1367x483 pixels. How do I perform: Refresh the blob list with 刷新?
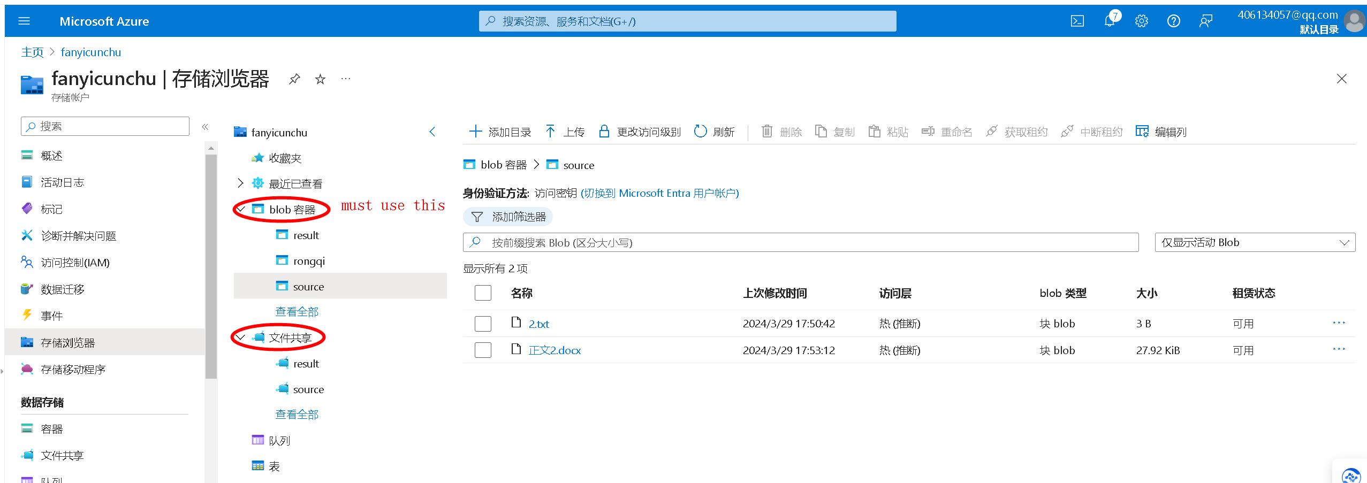tap(714, 132)
